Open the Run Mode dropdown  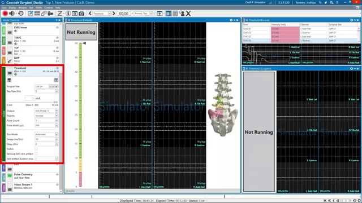click(57, 134)
